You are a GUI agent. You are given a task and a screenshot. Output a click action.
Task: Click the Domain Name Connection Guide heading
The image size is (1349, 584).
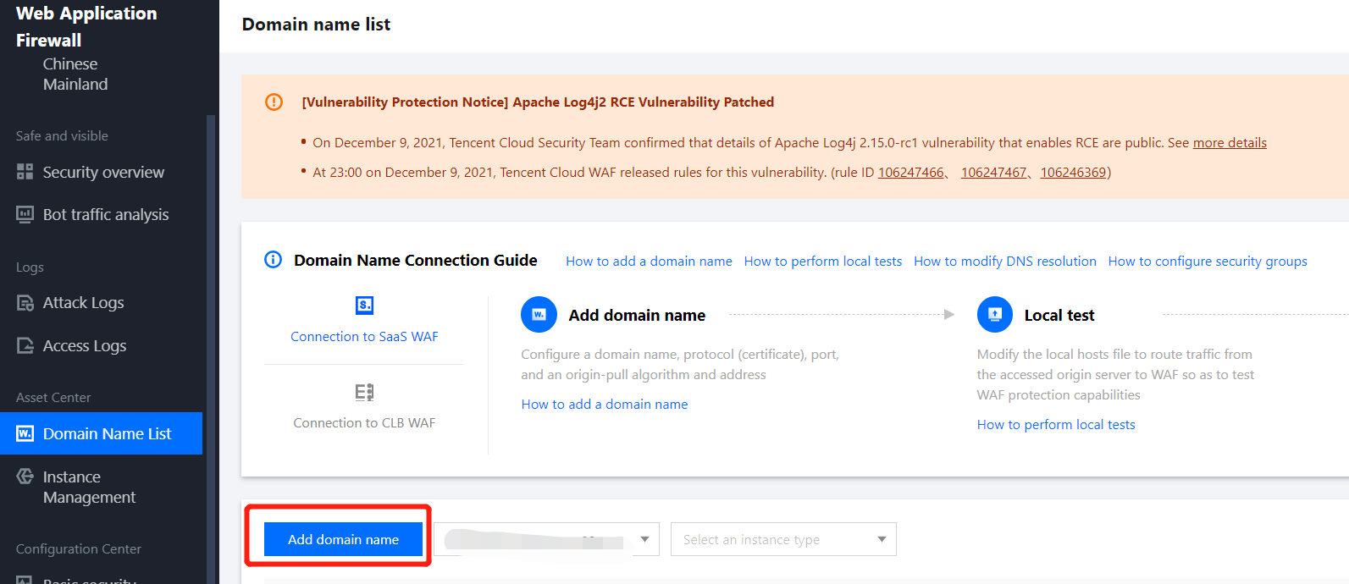[415, 260]
